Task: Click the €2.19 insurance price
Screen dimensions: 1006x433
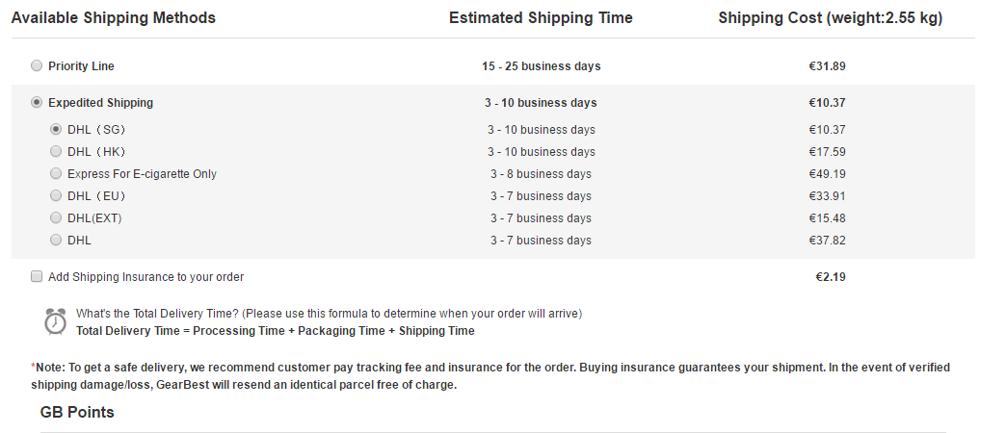Action: 831,277
